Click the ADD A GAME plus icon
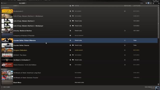The image size is (160, 90). coord(2,87)
